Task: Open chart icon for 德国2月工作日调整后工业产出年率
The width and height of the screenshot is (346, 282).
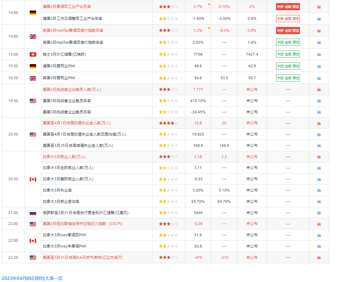Action: (319, 19)
